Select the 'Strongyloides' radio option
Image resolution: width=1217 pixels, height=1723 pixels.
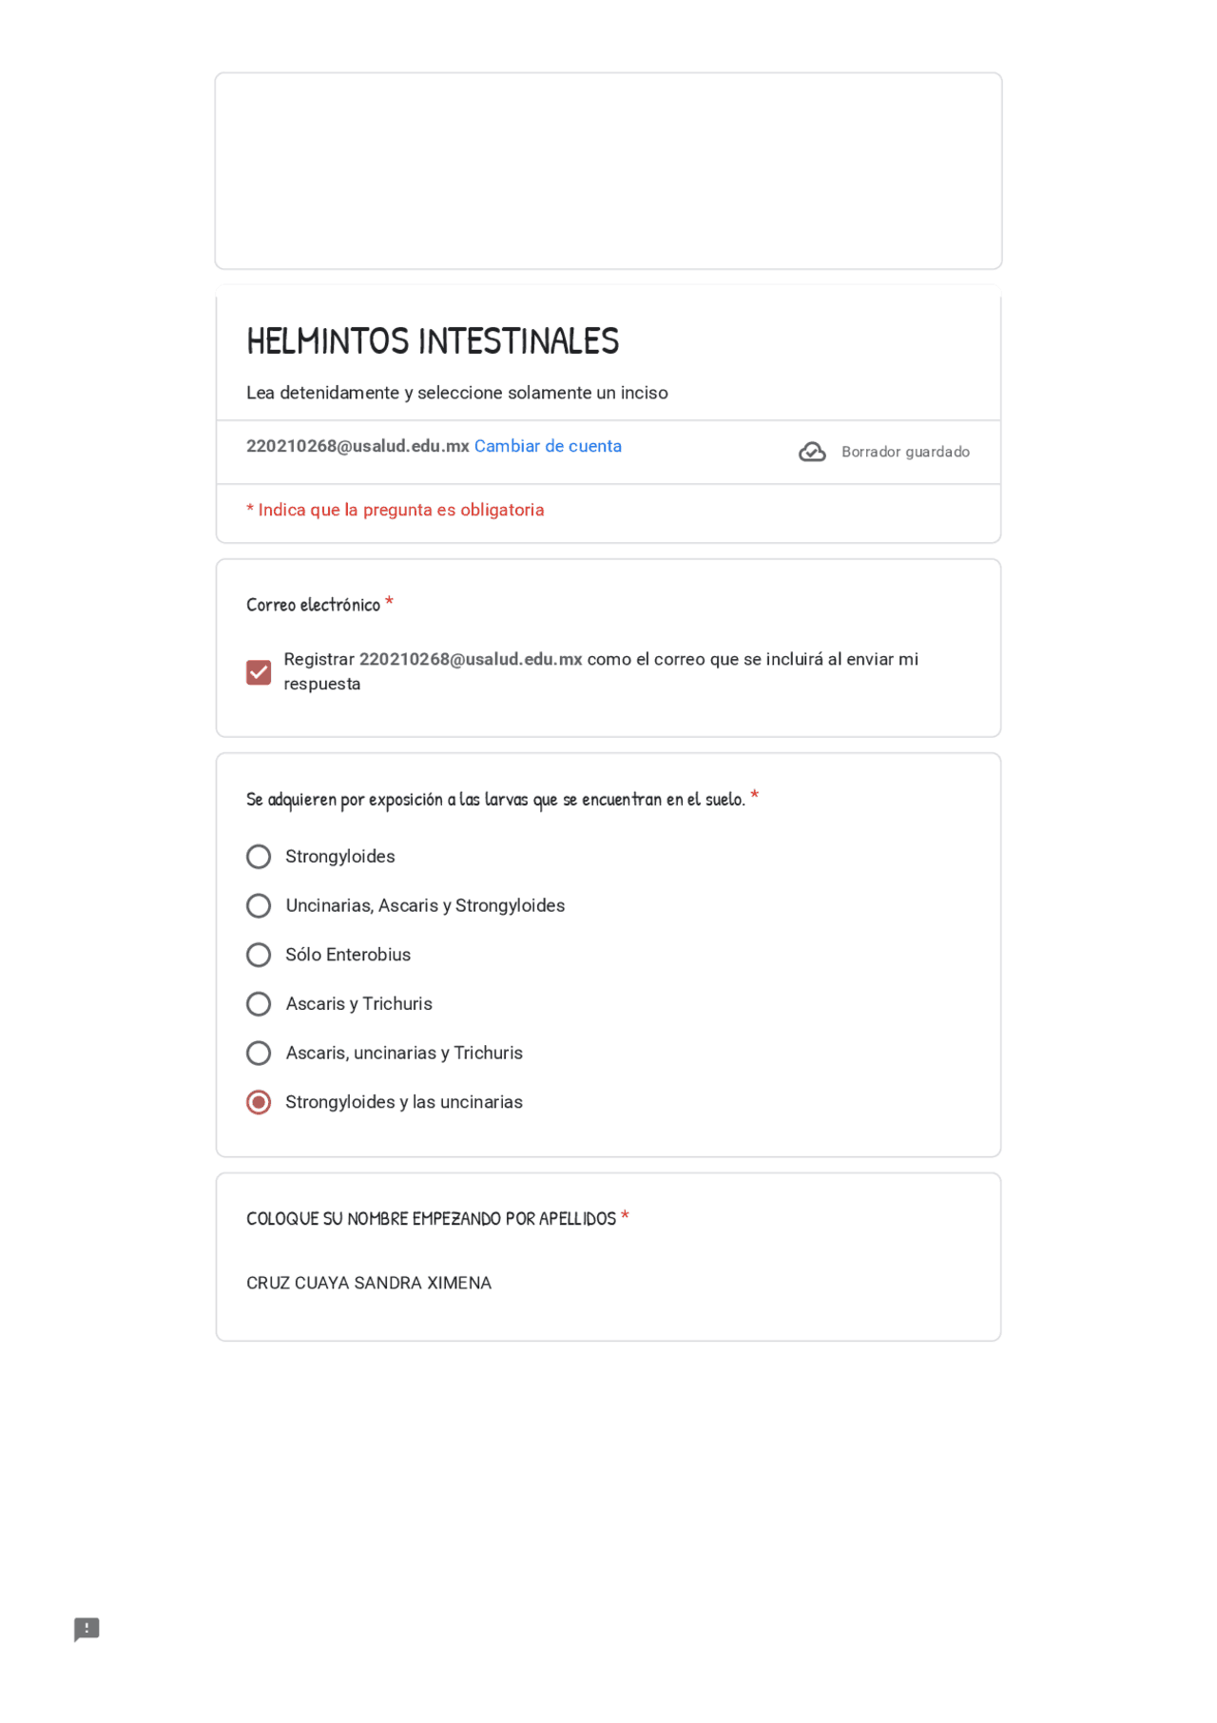tap(259, 857)
